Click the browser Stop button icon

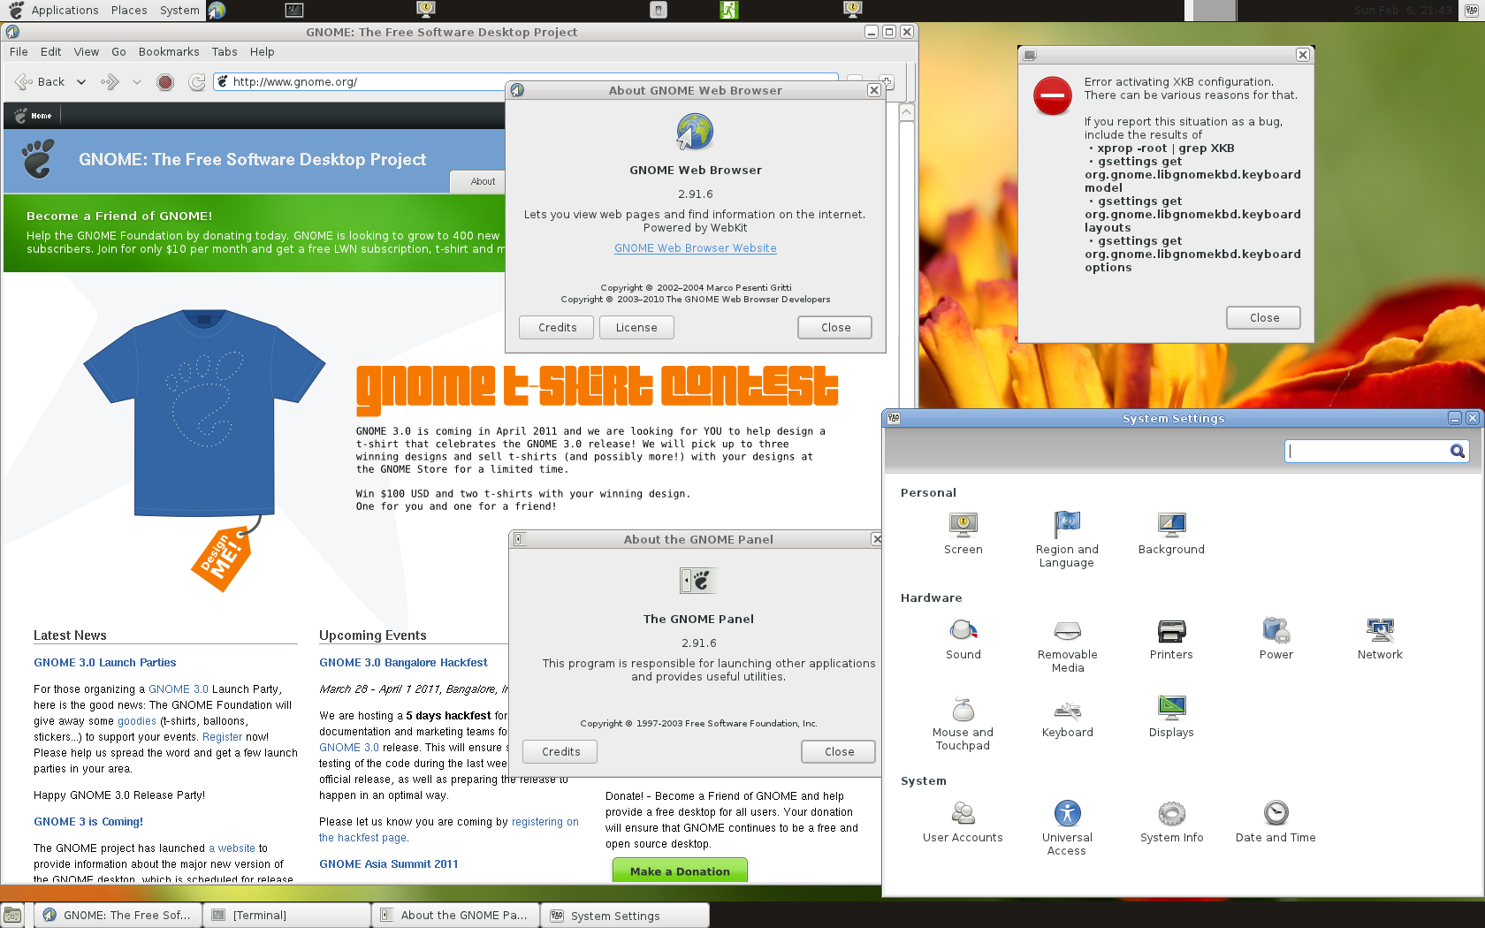tap(165, 82)
